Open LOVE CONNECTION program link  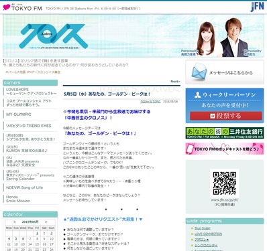pyautogui.click(x=208, y=234)
